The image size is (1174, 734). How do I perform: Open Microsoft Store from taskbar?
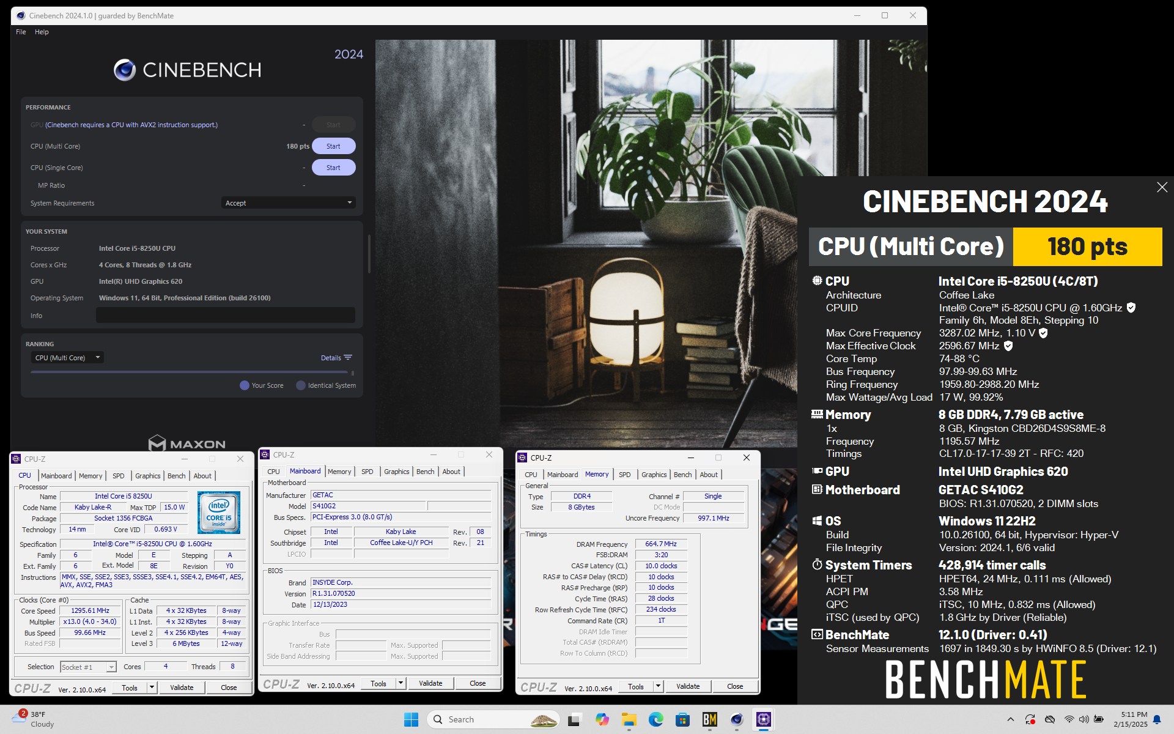pyautogui.click(x=682, y=719)
